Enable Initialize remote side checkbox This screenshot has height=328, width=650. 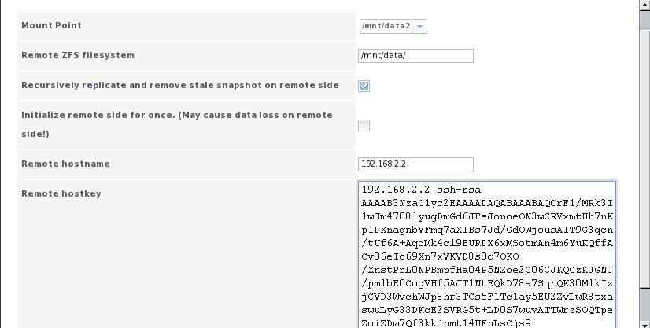point(364,125)
